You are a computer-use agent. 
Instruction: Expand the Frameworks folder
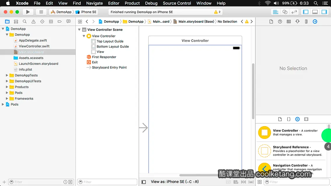pos(7,99)
